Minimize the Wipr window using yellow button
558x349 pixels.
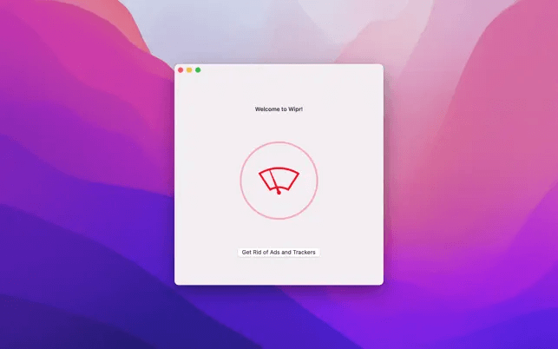pyautogui.click(x=189, y=69)
